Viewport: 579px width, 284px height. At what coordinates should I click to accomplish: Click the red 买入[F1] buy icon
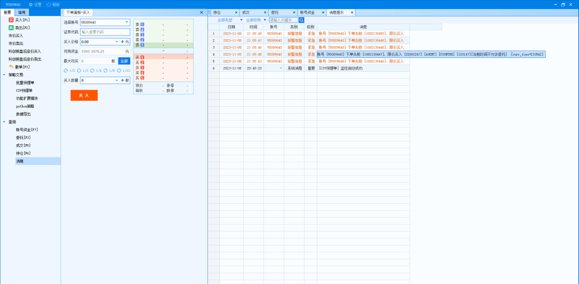click(x=11, y=20)
